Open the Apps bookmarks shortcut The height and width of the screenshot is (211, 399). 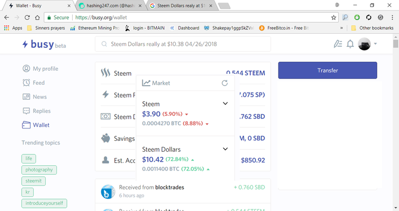[x=13, y=28]
